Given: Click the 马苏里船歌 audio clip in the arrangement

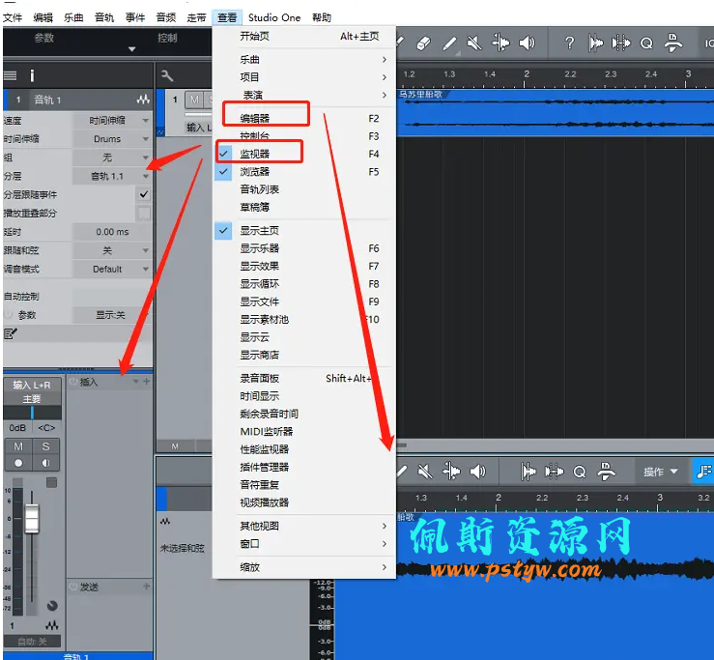Looking at the screenshot, I should click(x=555, y=113).
